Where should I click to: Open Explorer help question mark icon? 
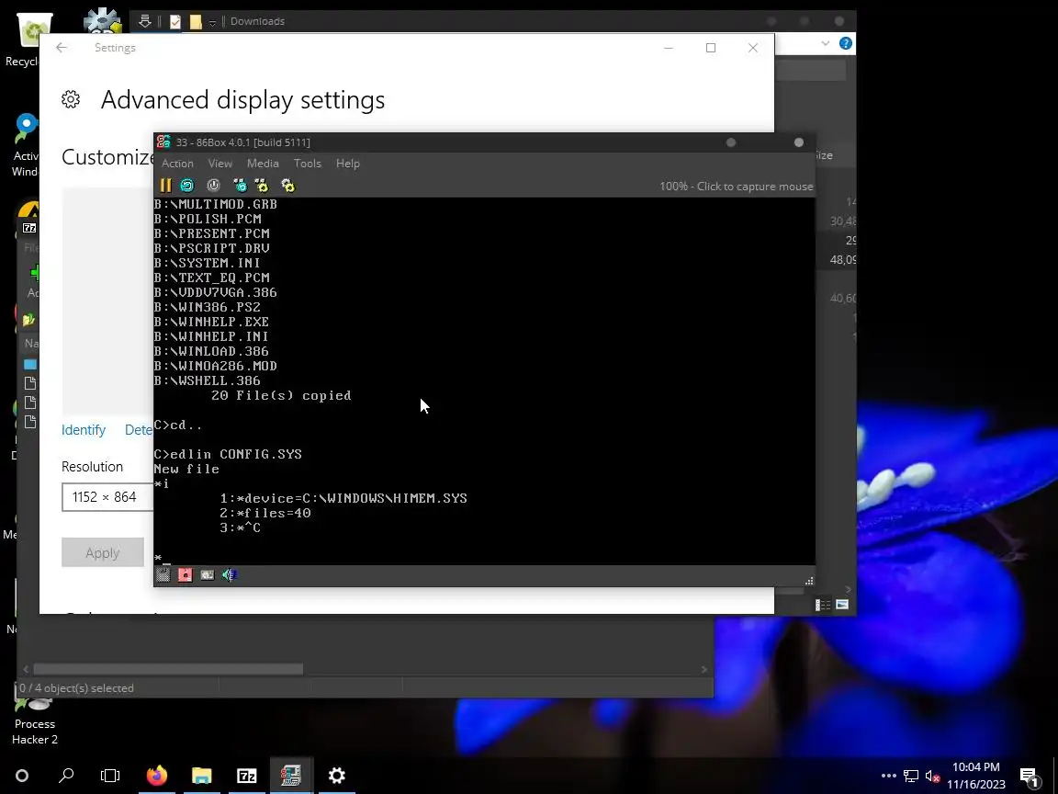[846, 43]
